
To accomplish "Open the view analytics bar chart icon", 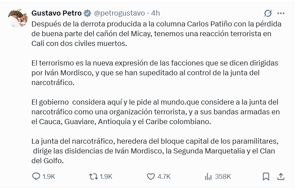I will (208, 176).
